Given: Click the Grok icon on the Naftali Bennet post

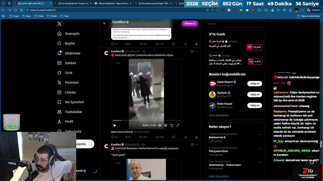Looking at the screenshot, I should (x=192, y=145).
